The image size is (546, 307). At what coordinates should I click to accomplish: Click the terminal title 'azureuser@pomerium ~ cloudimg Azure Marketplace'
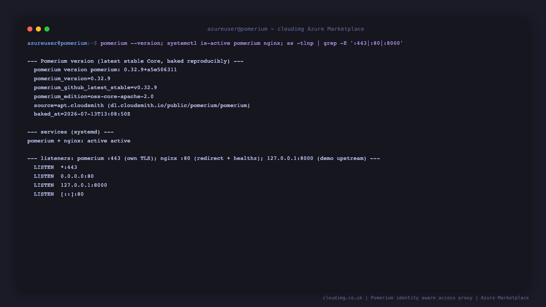pyautogui.click(x=286, y=29)
